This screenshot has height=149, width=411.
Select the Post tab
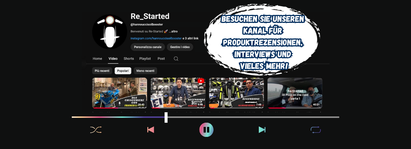click(161, 59)
